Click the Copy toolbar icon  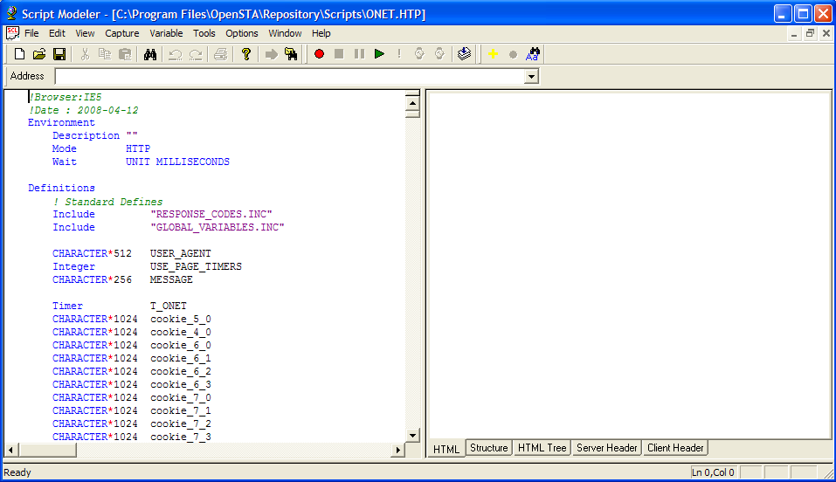click(105, 54)
